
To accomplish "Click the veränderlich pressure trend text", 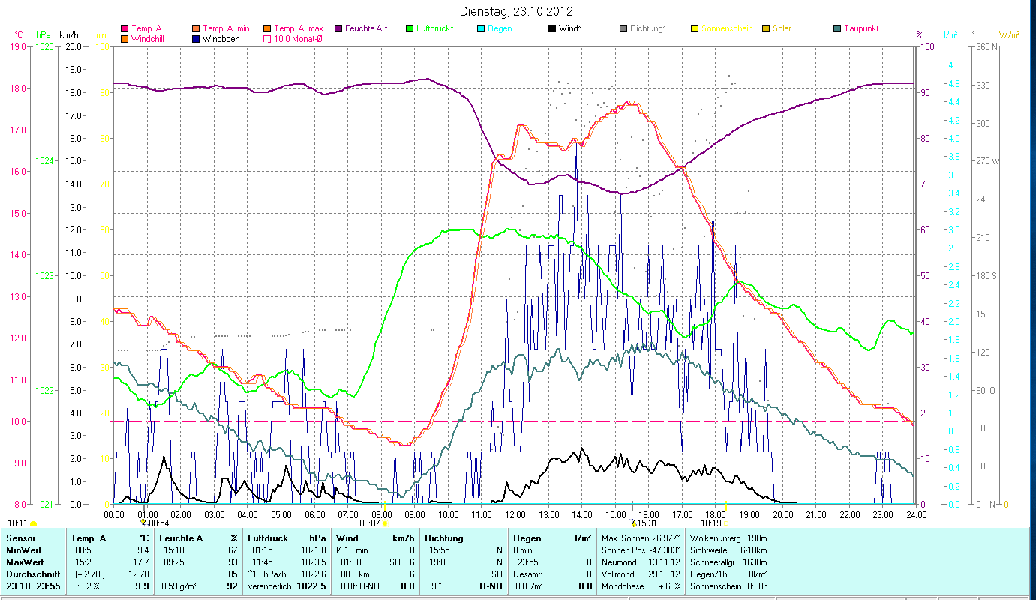I will point(269,586).
